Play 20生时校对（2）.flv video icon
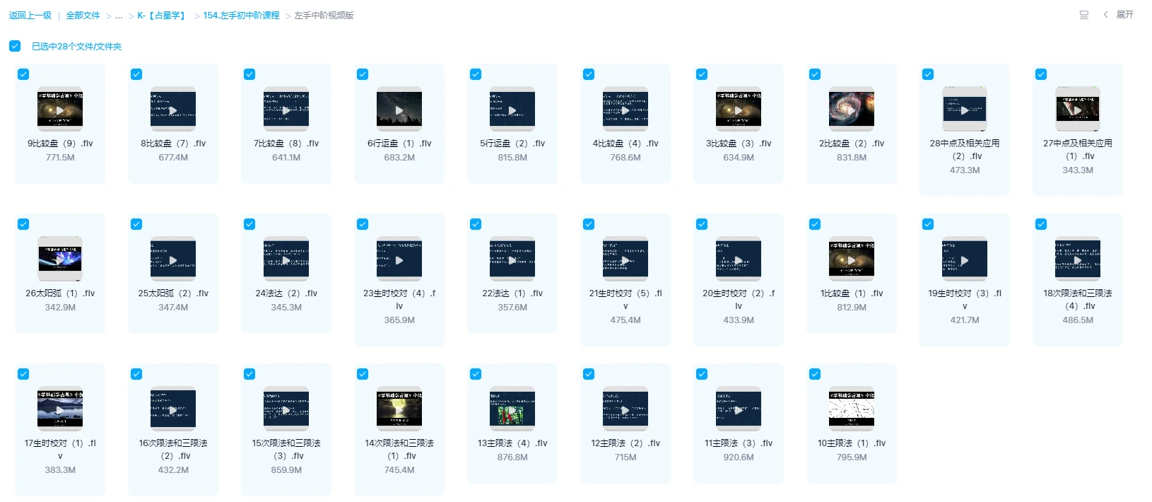The image size is (1152, 502). (739, 259)
